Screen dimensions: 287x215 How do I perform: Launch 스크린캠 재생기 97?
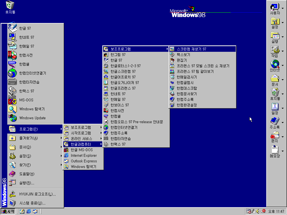(x=202, y=49)
